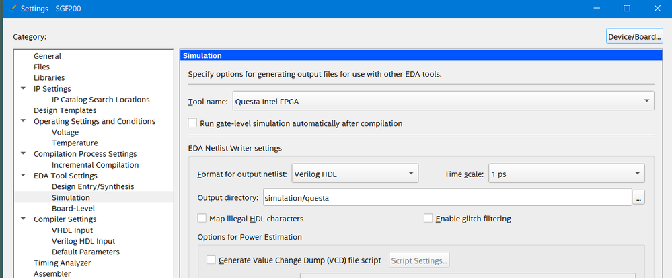Click the Device/Board... button
This screenshot has width=672, height=278.
(634, 36)
